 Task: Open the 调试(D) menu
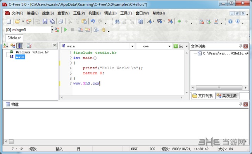click(110, 13)
